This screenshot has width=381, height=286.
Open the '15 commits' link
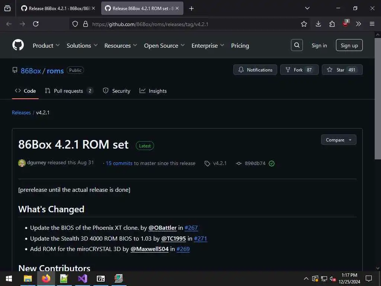click(119, 163)
